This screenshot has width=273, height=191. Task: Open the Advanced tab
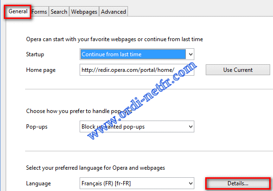(114, 12)
